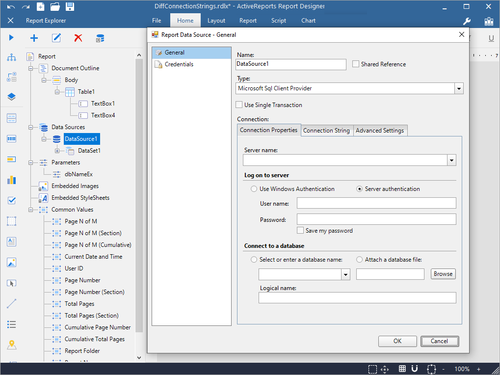Zoom out with the minus button in status bar
Screen dimensions: 500x375
tap(444, 369)
